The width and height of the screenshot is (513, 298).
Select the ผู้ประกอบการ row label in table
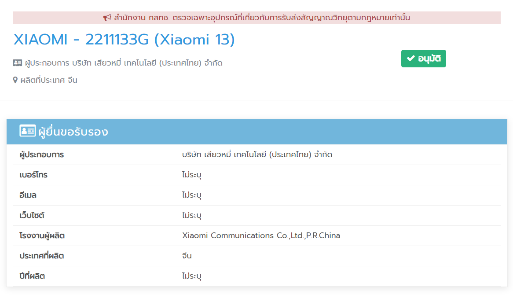[42, 155]
